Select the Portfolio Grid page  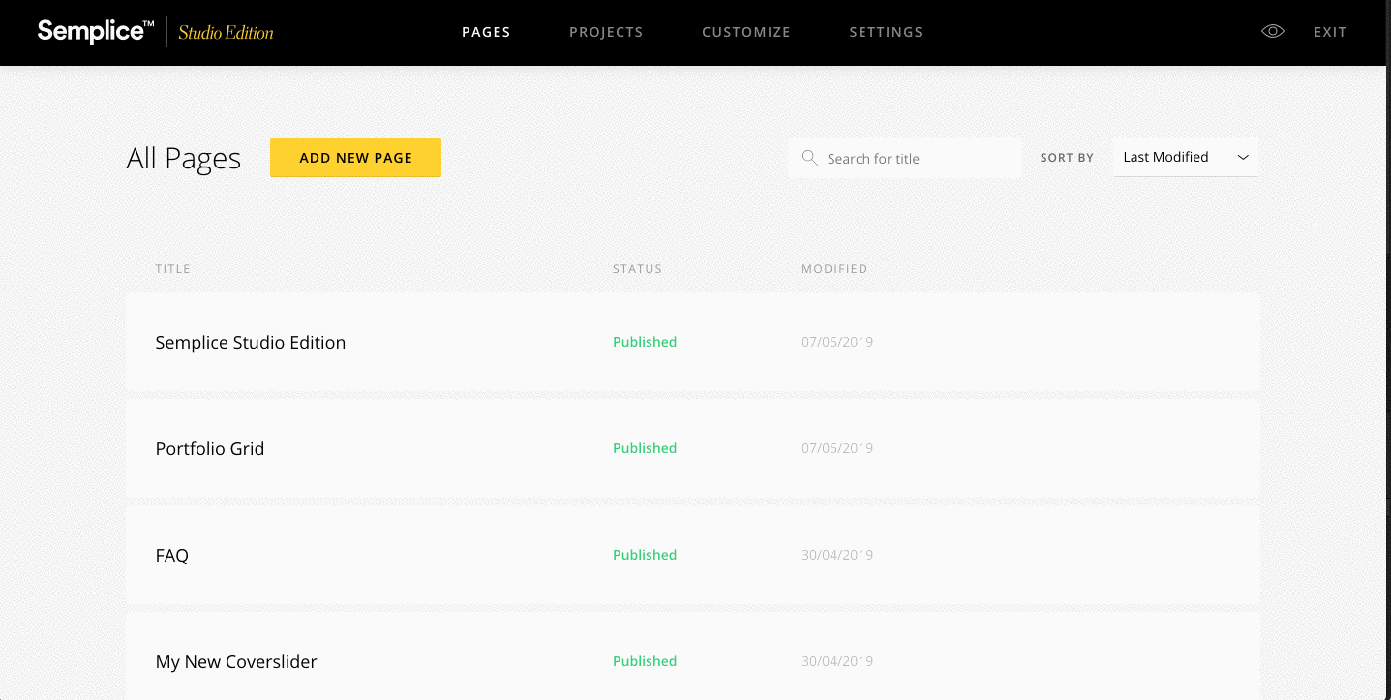[x=210, y=448]
